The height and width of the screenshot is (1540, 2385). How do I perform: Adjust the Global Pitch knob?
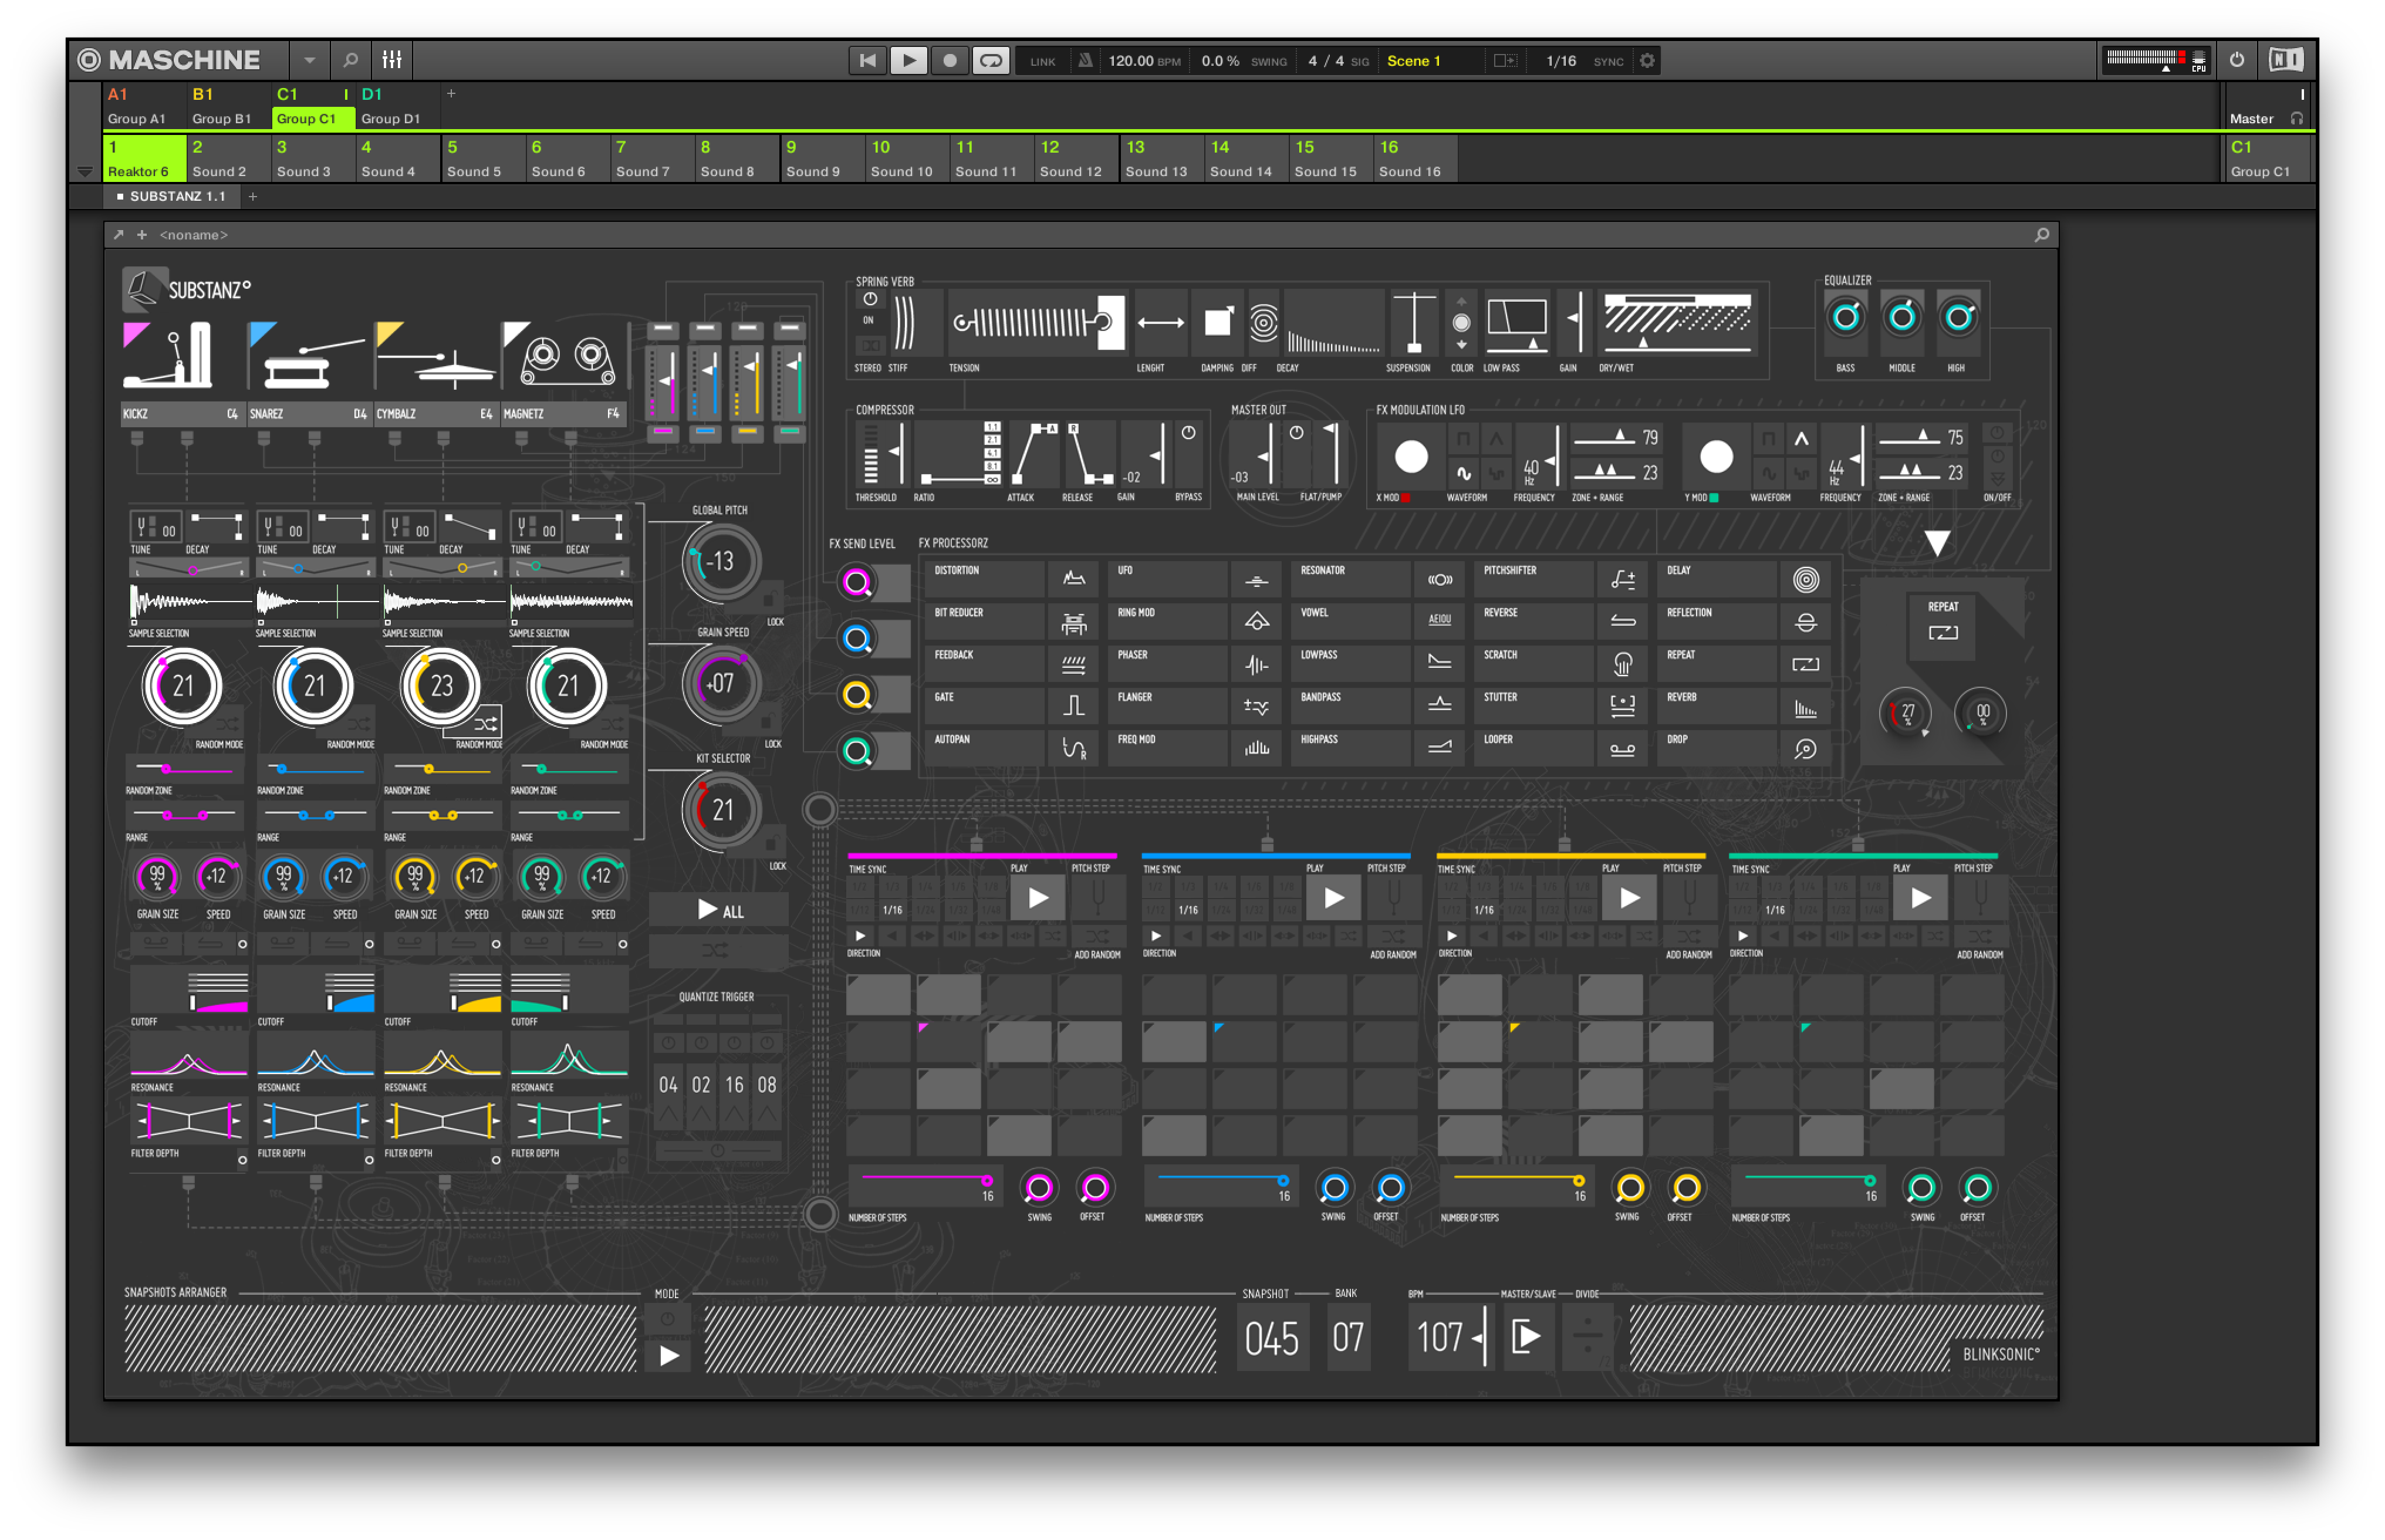click(x=720, y=561)
